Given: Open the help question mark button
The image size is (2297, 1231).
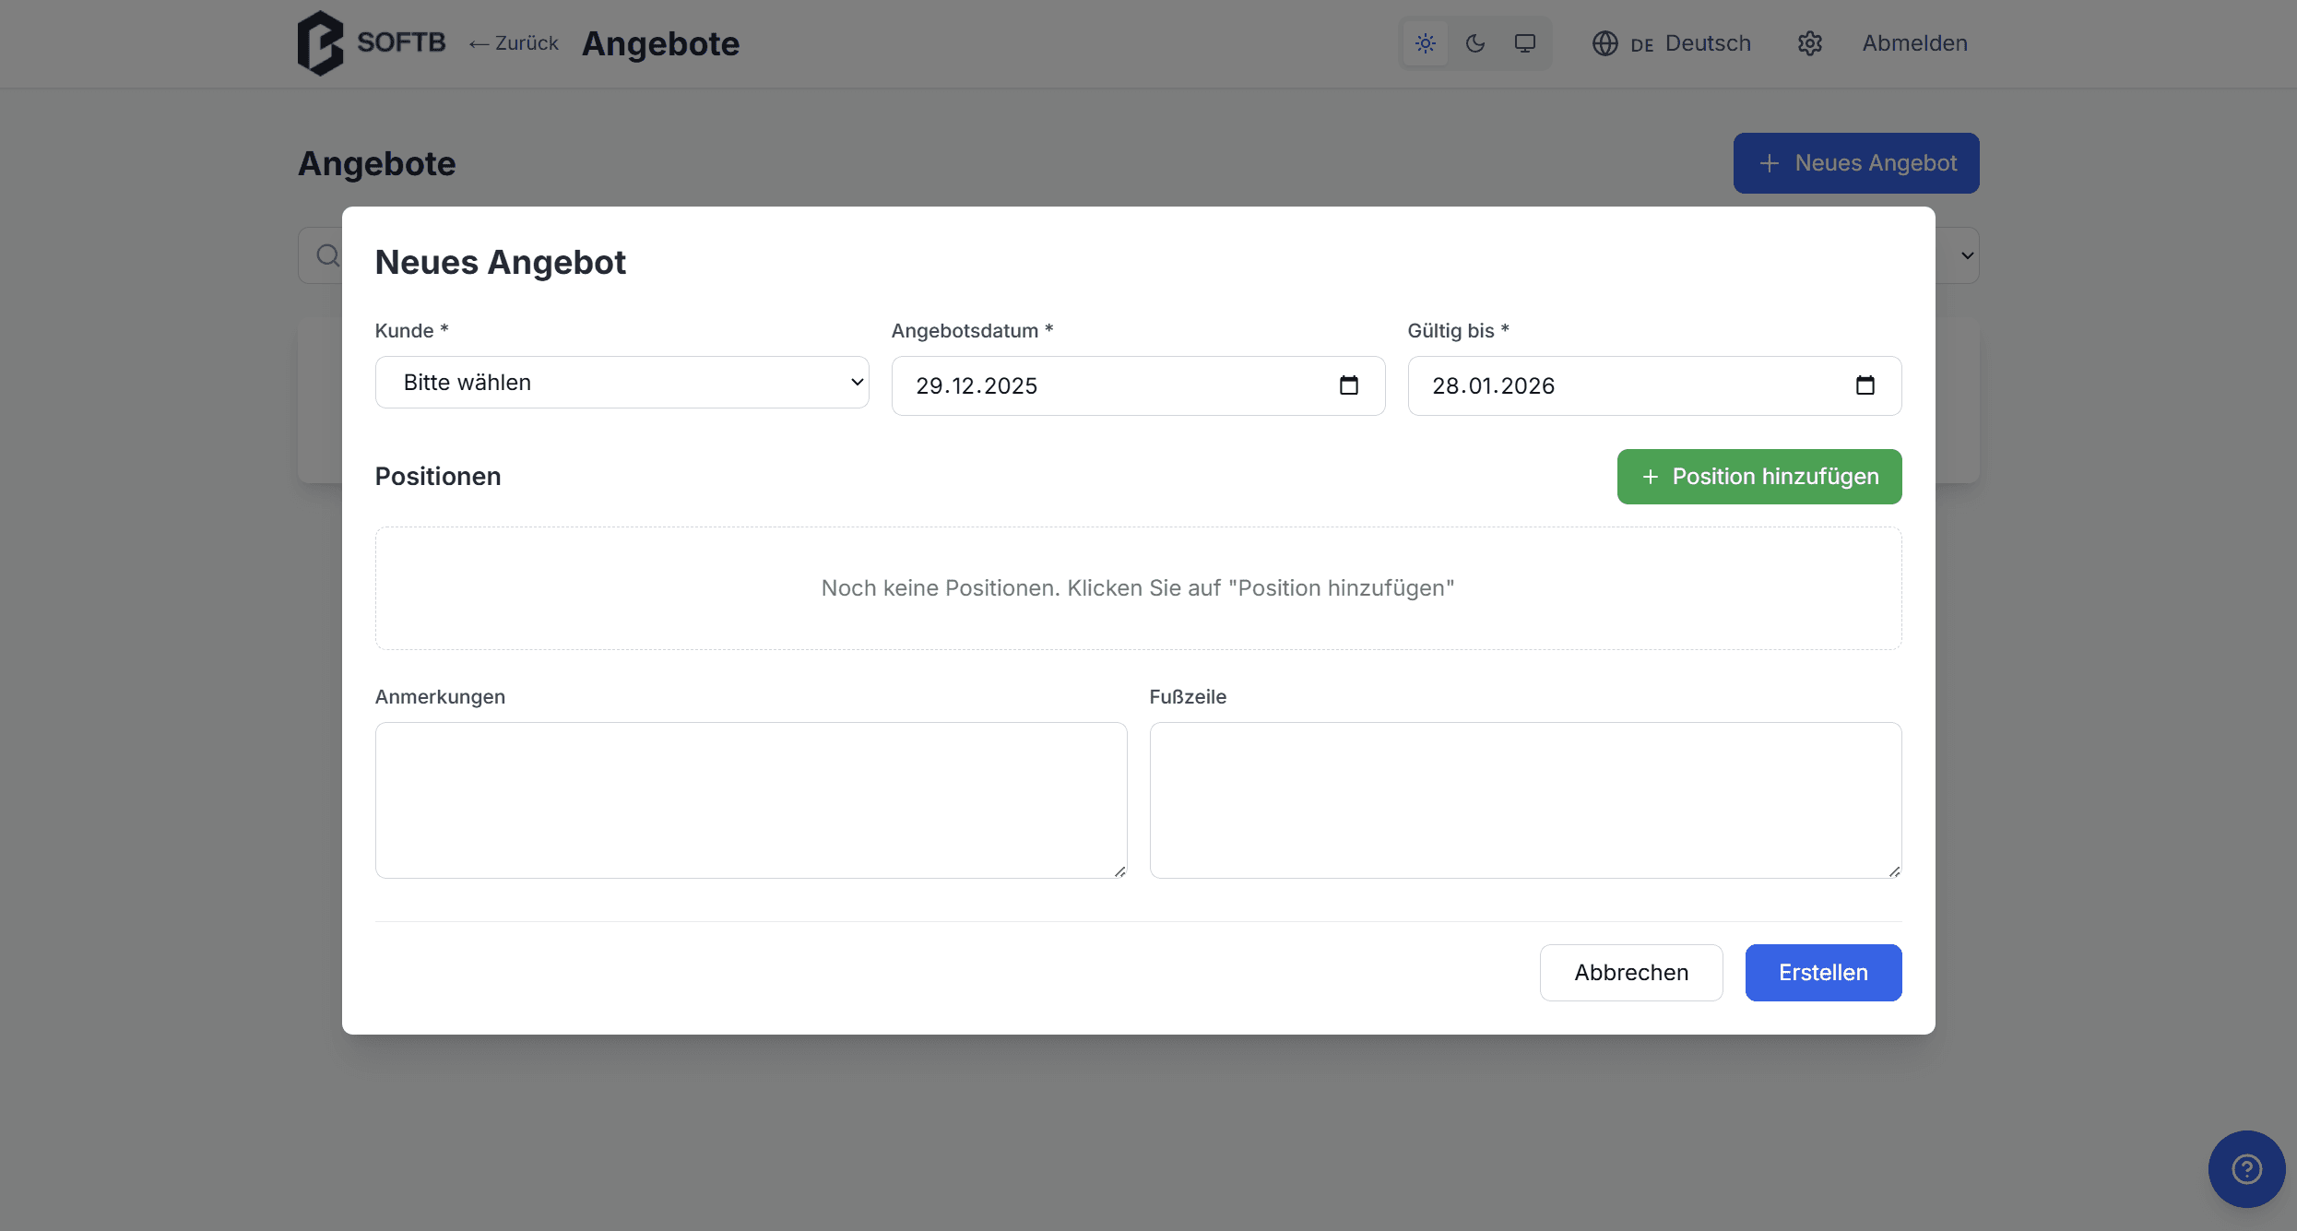Looking at the screenshot, I should tap(2245, 1168).
